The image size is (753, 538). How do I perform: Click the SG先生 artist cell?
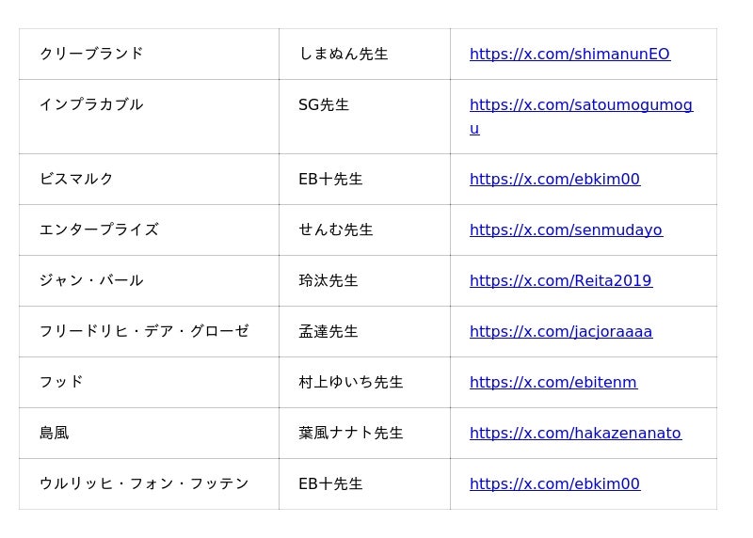pos(324,105)
